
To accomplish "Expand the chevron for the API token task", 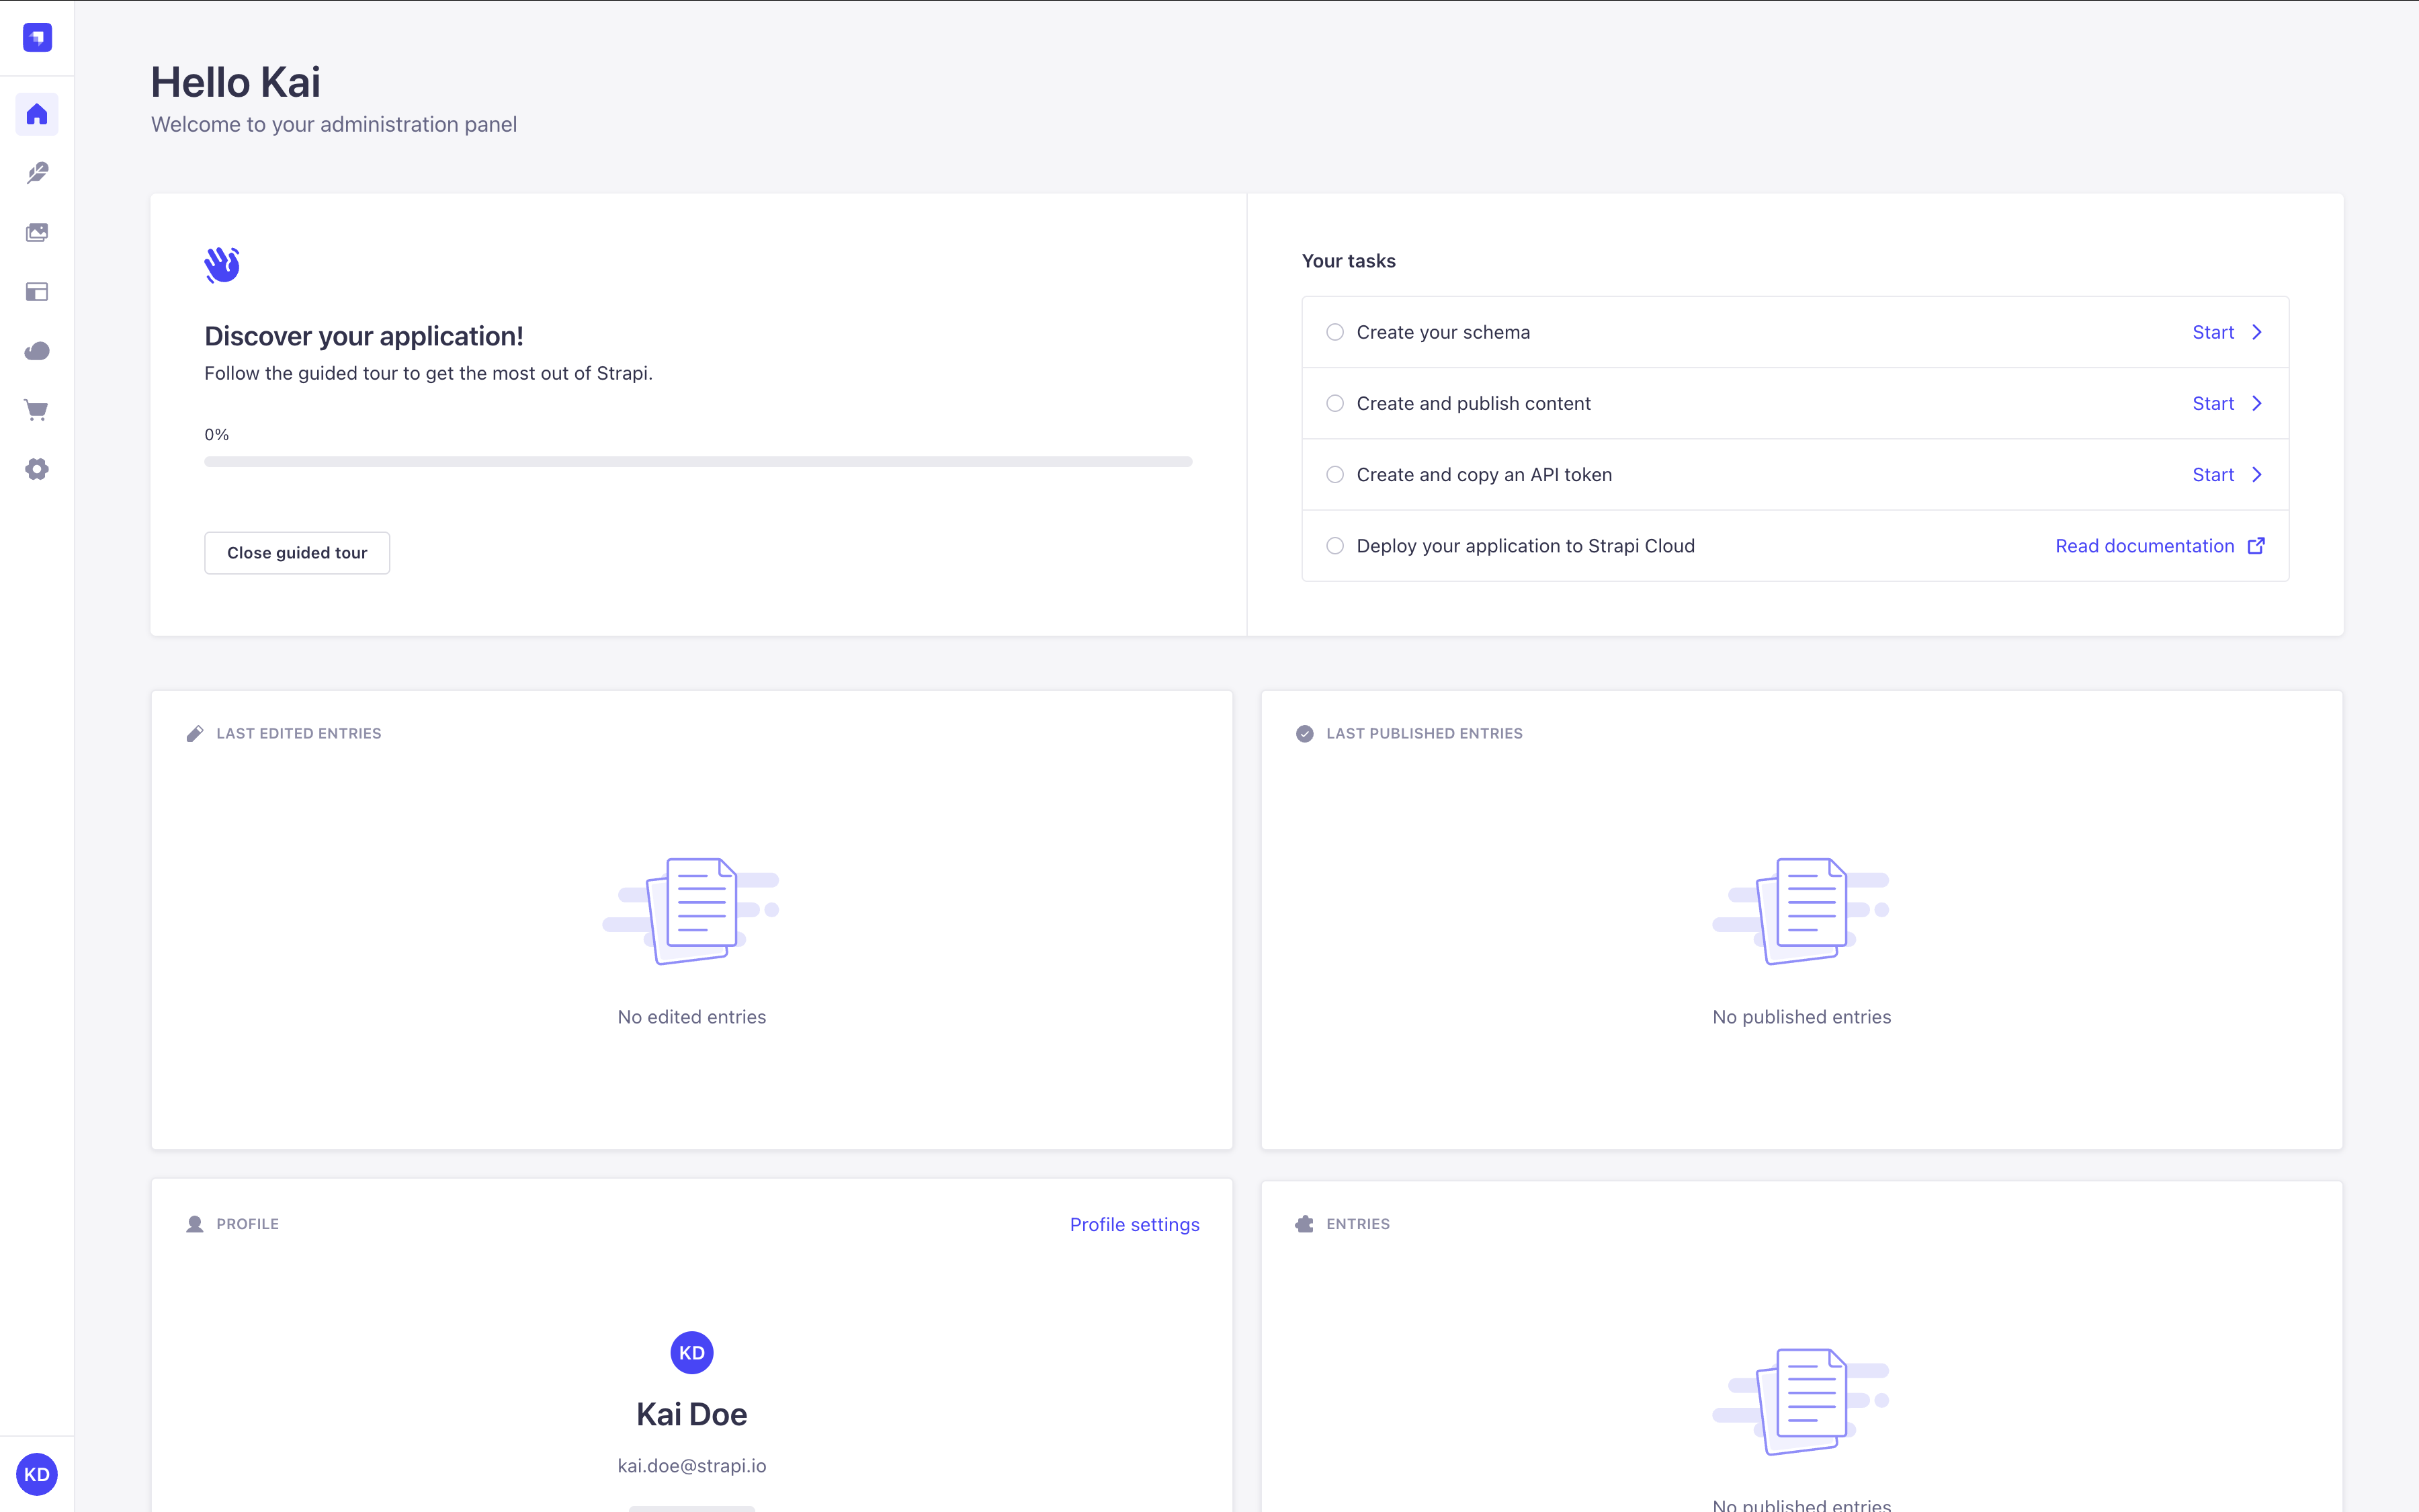I will coord(2258,474).
